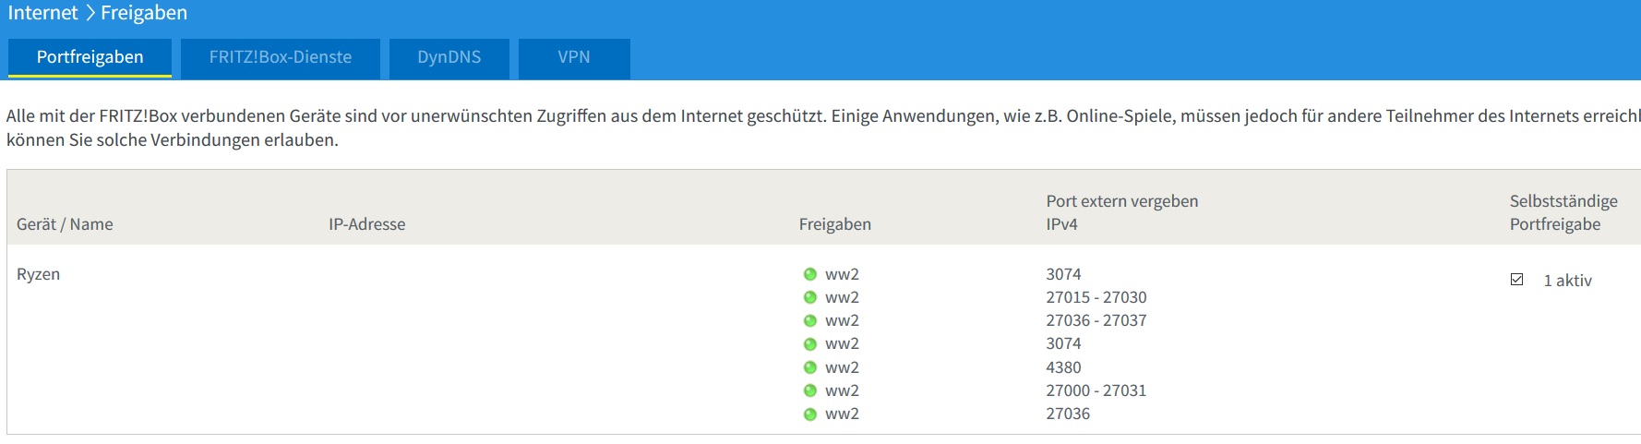Click green status dot in the topmost ww2 row
1641x444 pixels.
(810, 274)
